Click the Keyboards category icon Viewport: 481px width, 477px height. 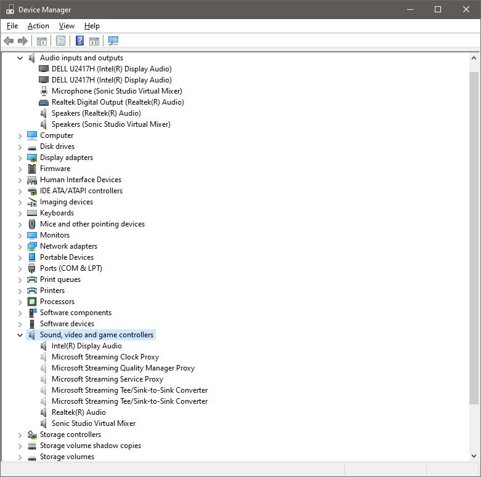32,213
